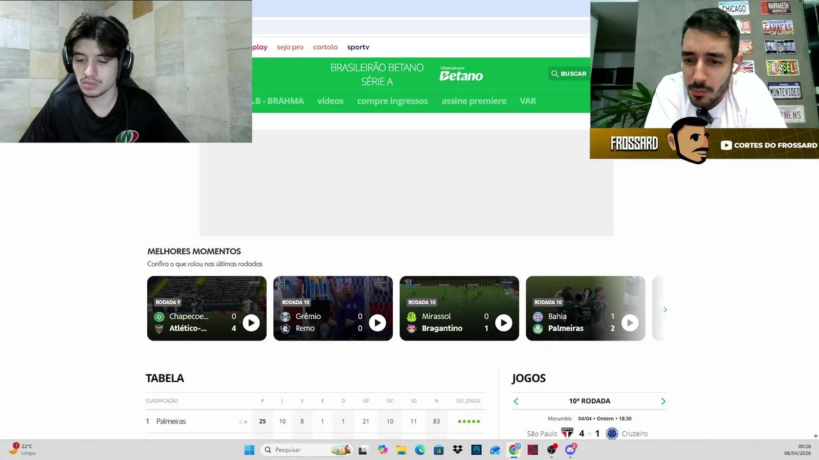Image resolution: width=819 pixels, height=460 pixels.
Task: Click the Pesquisar taskbar search box
Action: point(307,450)
